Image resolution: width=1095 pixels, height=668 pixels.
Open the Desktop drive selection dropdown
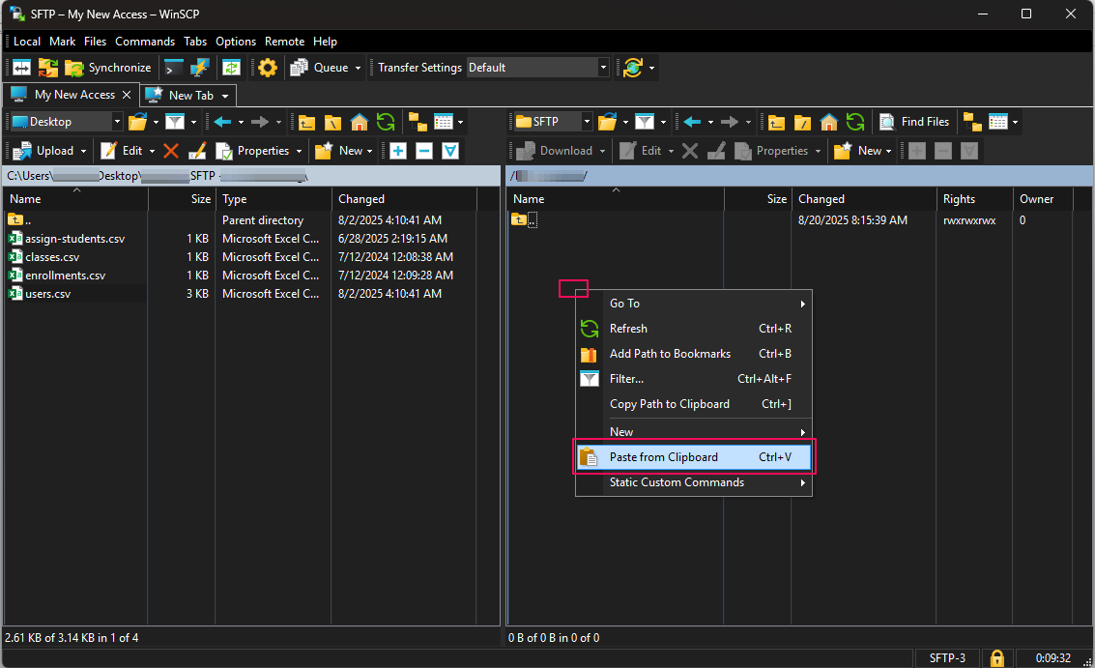coord(115,121)
